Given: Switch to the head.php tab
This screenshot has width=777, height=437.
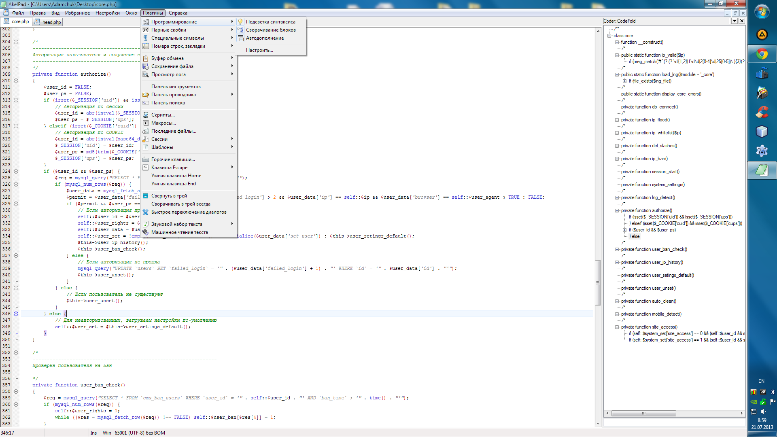Looking at the screenshot, I should 48,22.
